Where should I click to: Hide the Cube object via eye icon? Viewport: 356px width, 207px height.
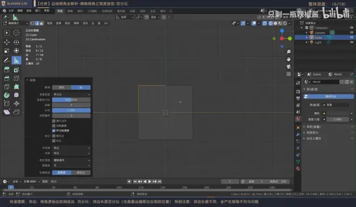(352, 37)
